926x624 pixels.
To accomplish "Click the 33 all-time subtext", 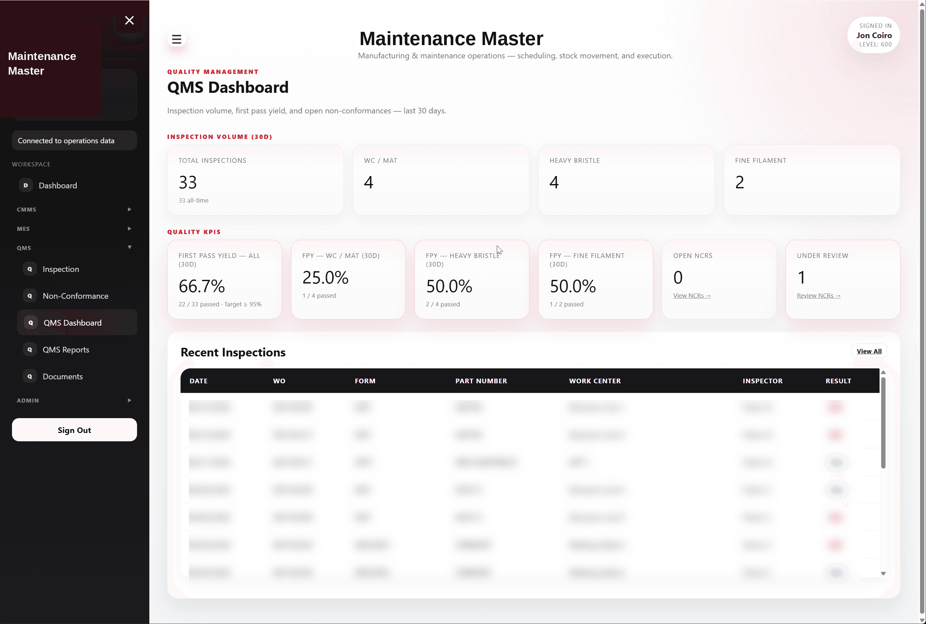I will (193, 200).
